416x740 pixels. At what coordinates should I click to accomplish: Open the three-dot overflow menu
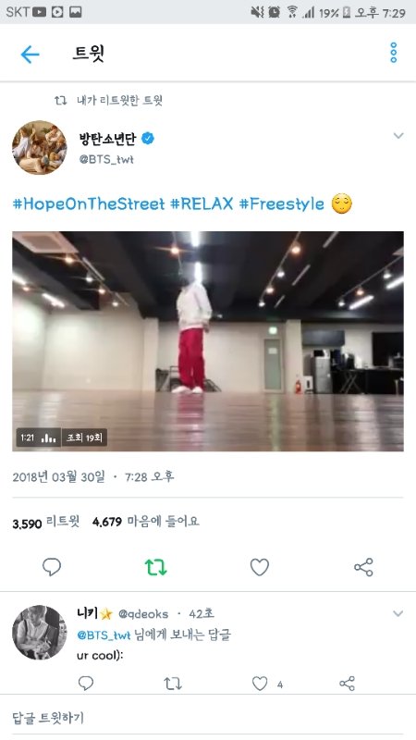394,53
